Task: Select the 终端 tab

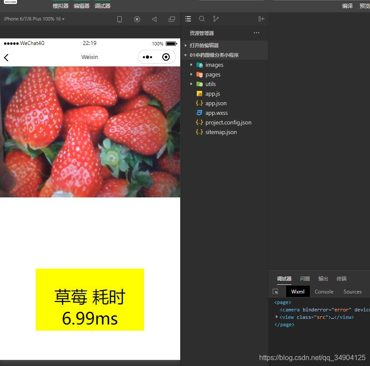Action: point(342,279)
